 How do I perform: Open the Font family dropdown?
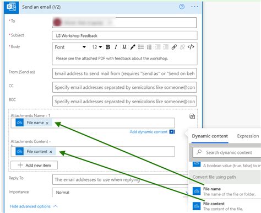[70, 47]
